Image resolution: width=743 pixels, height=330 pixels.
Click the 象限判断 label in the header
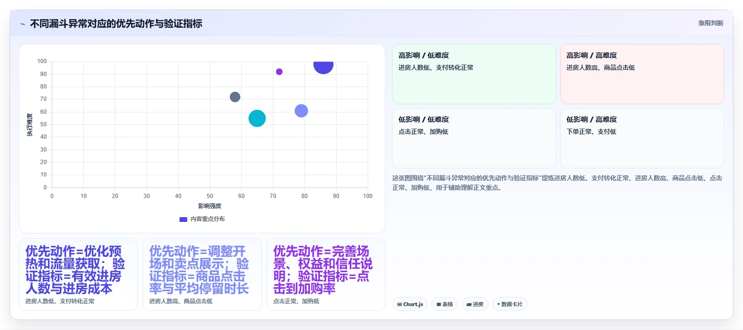(x=710, y=23)
